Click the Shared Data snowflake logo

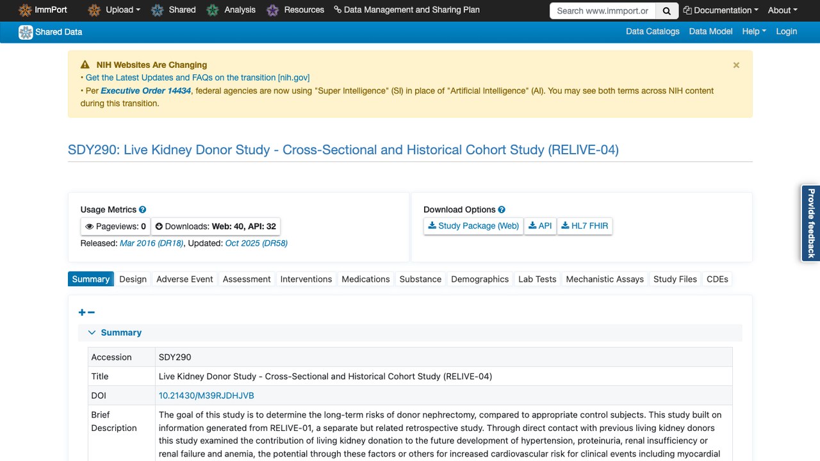click(26, 32)
